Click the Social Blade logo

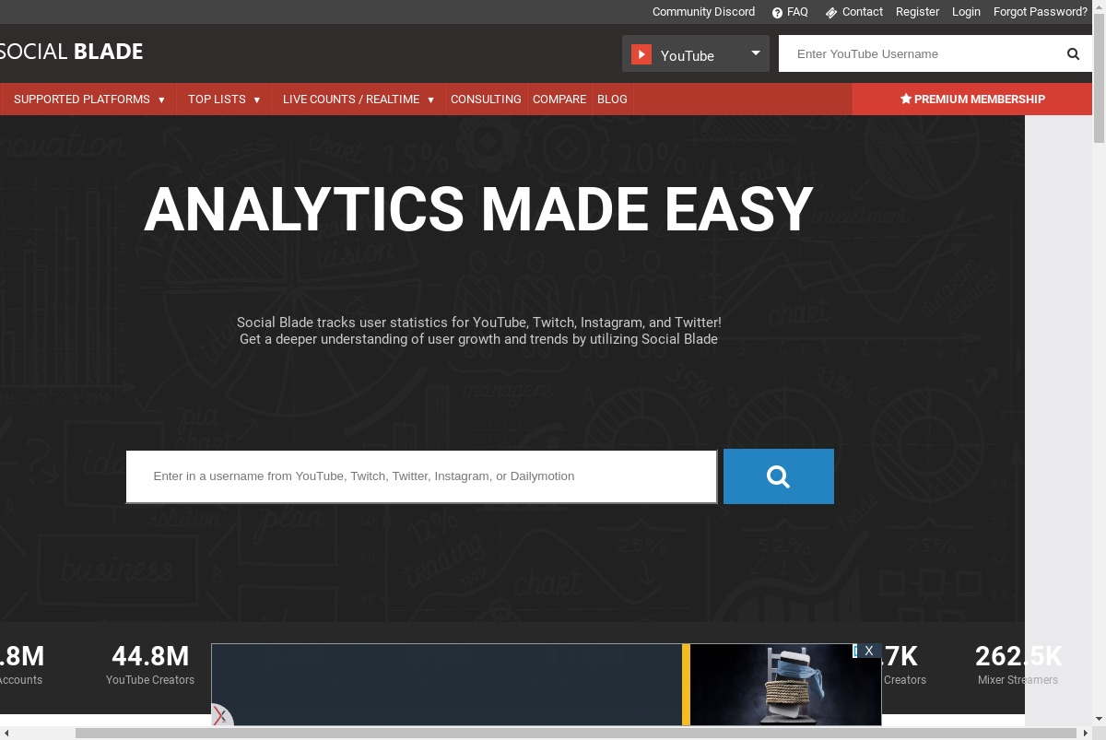[x=71, y=52]
